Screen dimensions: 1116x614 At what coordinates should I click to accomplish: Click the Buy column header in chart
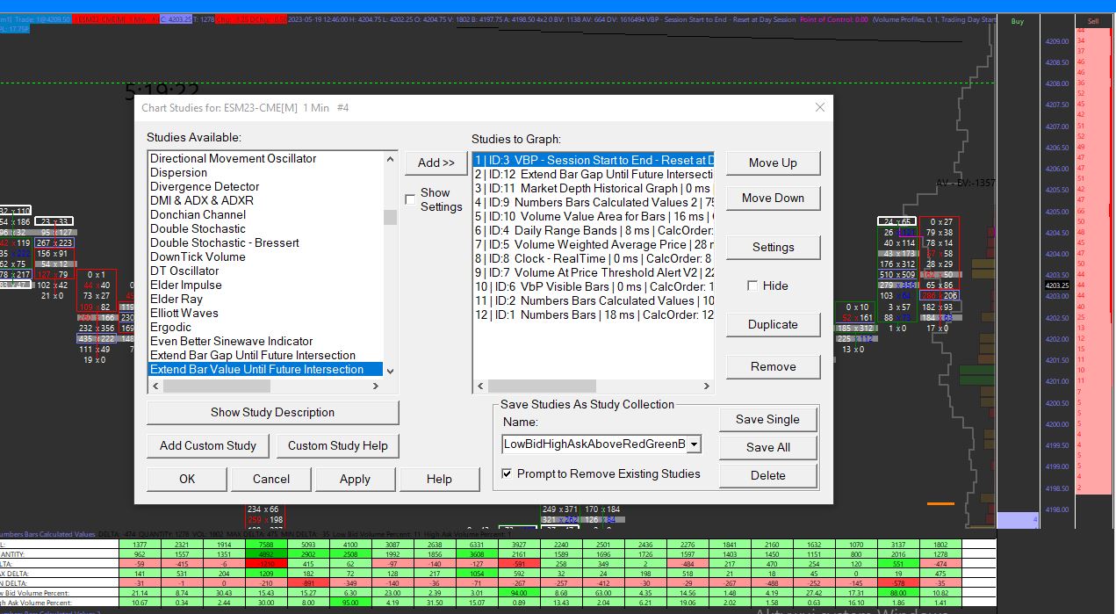tap(1018, 21)
